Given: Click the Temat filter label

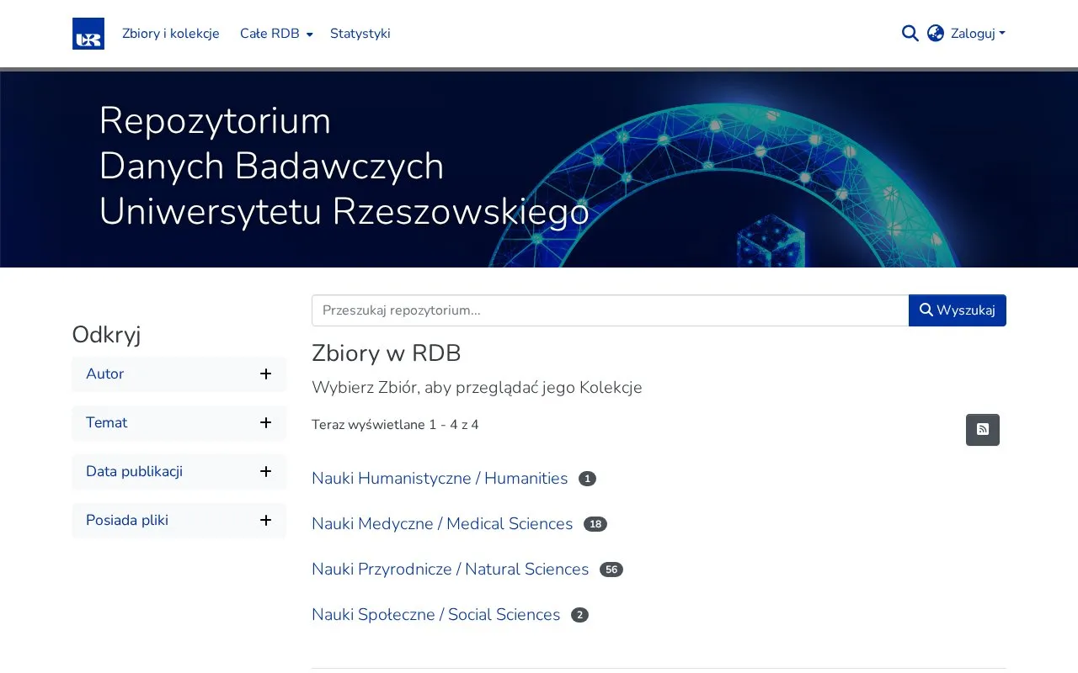Looking at the screenshot, I should (x=107, y=423).
